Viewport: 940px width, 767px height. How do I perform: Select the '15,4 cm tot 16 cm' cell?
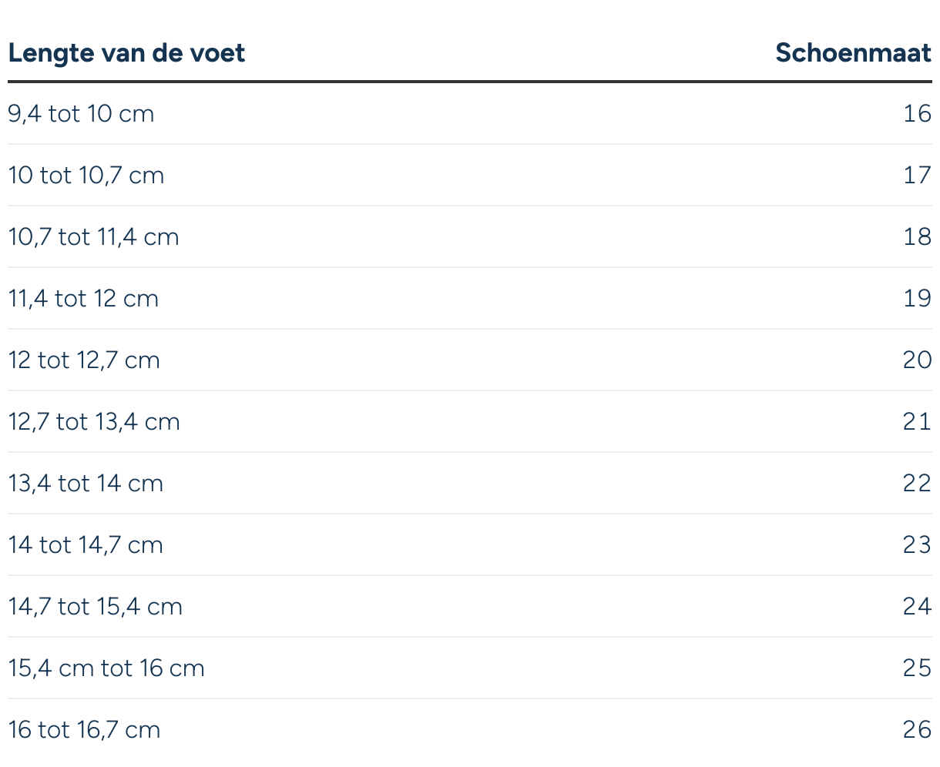coord(106,668)
